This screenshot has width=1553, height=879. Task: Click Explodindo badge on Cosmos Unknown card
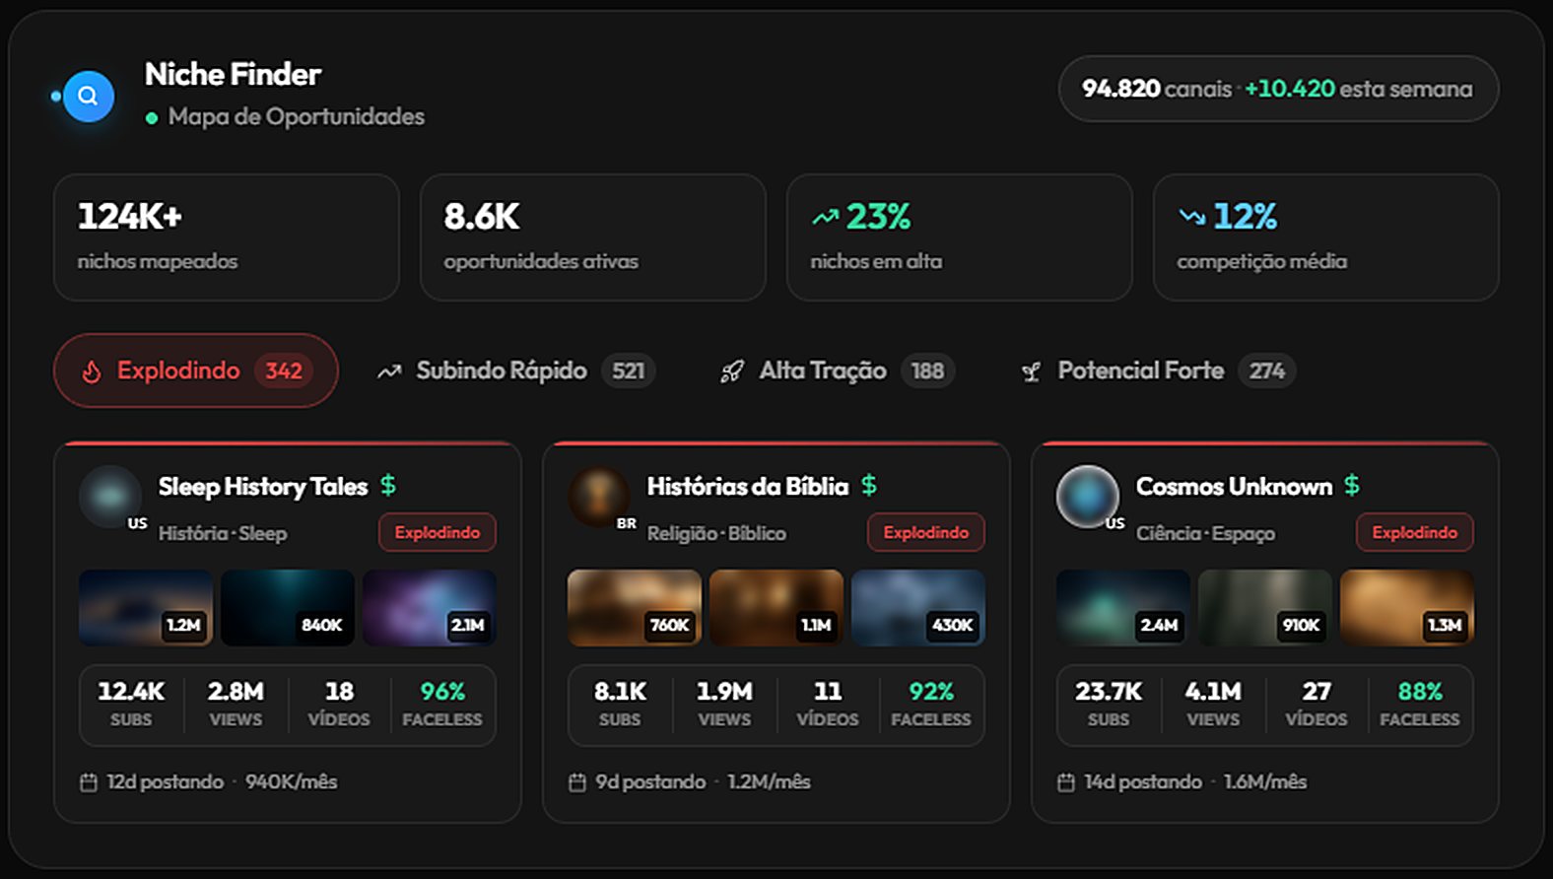click(x=1415, y=532)
